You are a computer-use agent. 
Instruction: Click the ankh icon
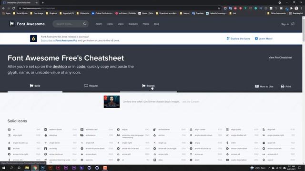pos(227,143)
